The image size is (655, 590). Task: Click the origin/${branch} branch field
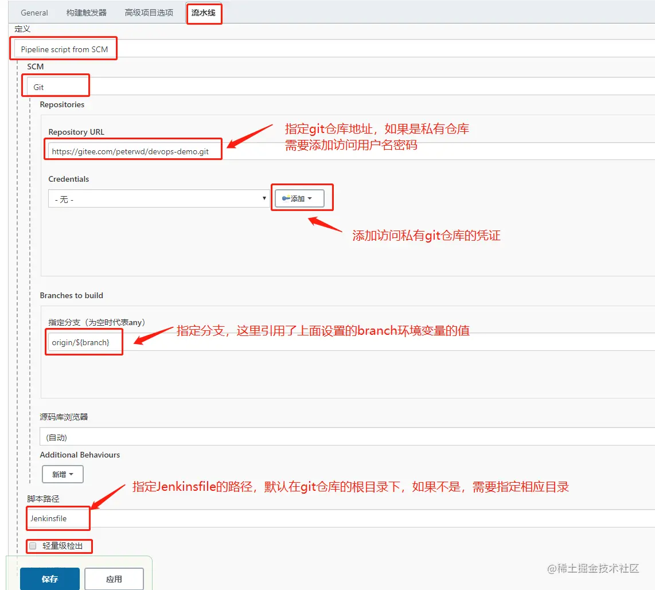point(351,342)
